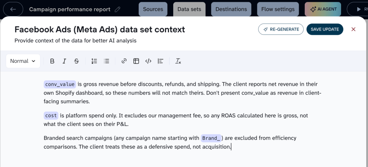Open the Destinations tab
The width and height of the screenshot is (368, 167).
231,9
